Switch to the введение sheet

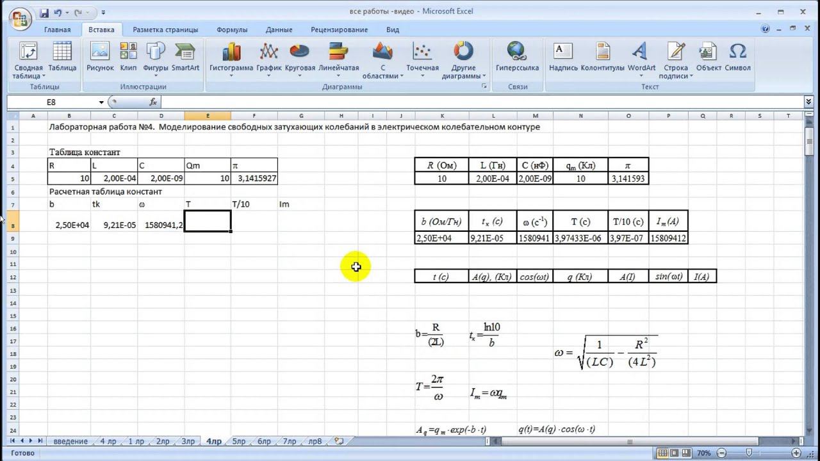click(x=70, y=441)
